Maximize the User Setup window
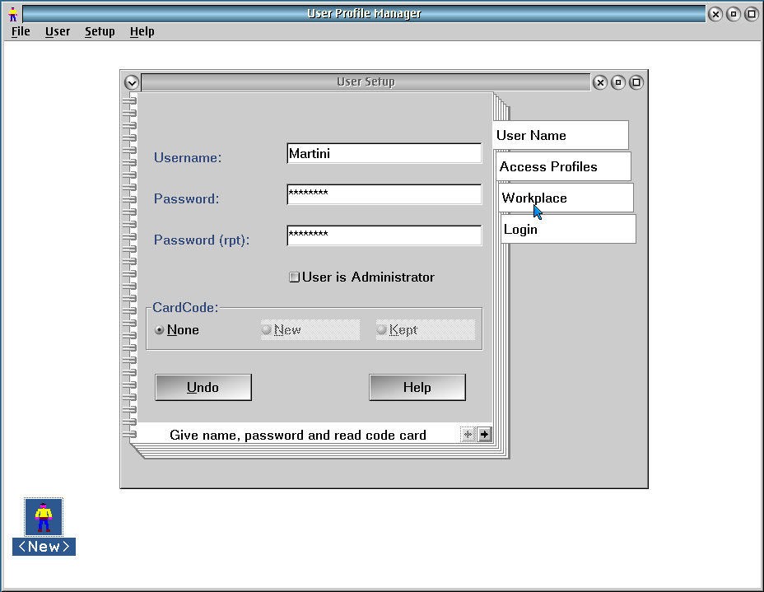Viewport: 764px width, 592px height. [x=636, y=82]
